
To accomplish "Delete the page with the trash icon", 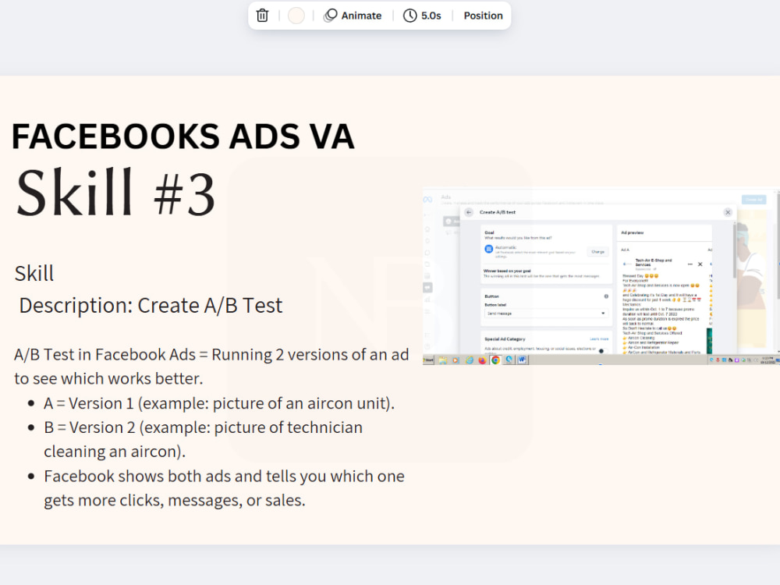I will click(x=262, y=16).
